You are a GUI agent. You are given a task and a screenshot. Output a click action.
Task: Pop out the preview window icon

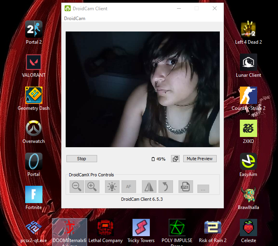[175, 159]
